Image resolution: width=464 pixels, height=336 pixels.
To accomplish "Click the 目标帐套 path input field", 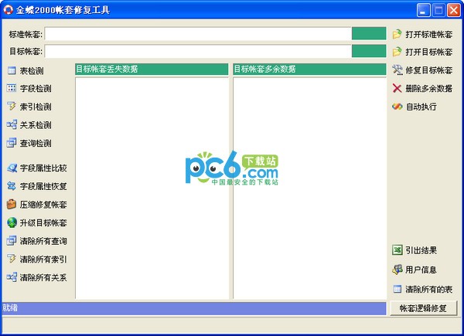I will point(198,52).
